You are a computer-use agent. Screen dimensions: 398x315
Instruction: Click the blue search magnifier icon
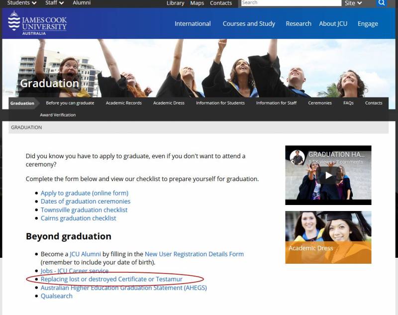[382, 3]
